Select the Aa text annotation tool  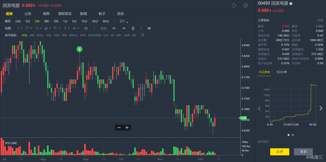tap(74, 28)
